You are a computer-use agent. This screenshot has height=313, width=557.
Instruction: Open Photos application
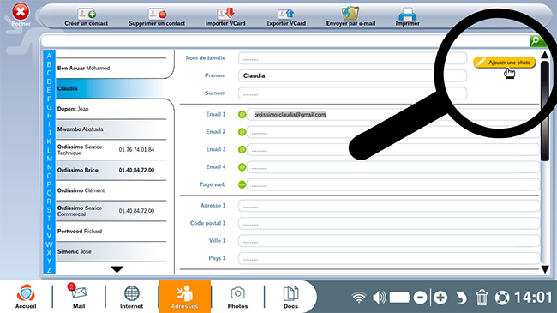coord(237,297)
